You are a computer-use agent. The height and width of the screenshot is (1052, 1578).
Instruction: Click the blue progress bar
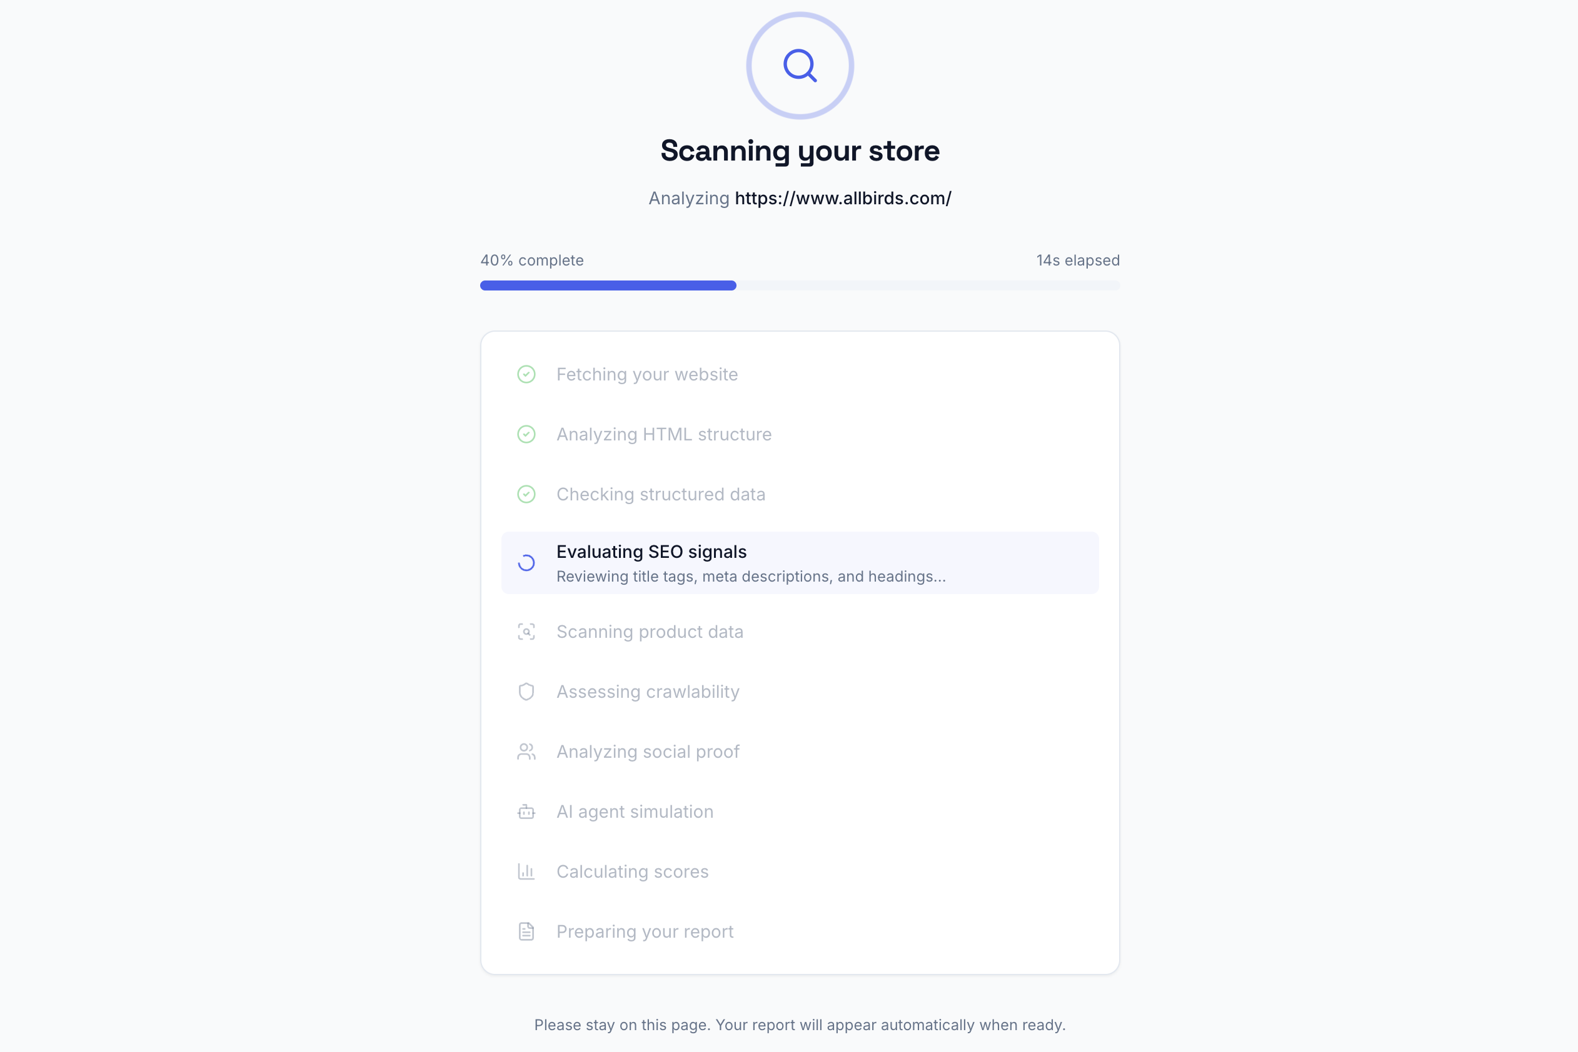(608, 285)
